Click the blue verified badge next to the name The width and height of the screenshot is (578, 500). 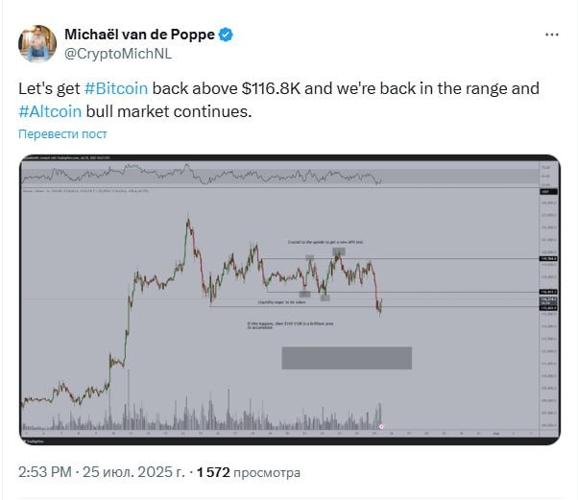pos(225,35)
